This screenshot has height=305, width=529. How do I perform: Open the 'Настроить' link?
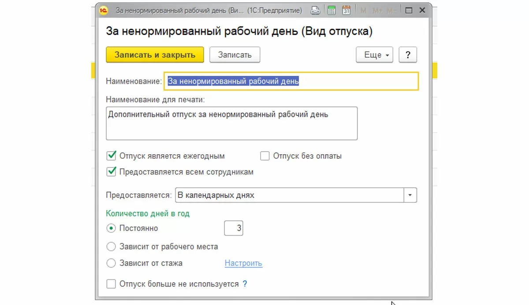243,263
